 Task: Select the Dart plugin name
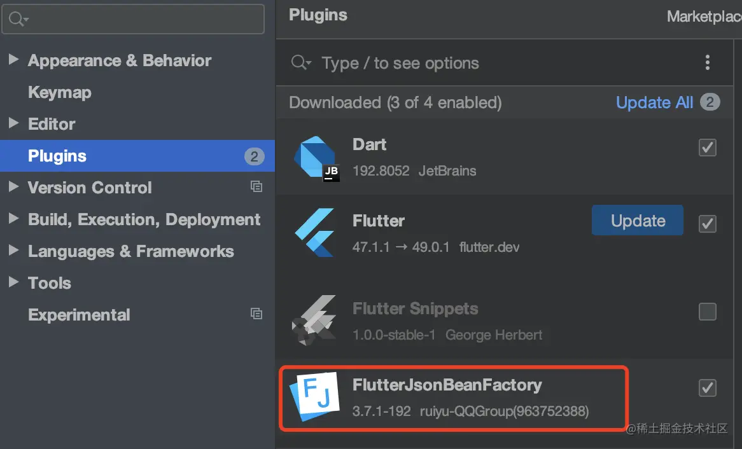[x=369, y=144]
